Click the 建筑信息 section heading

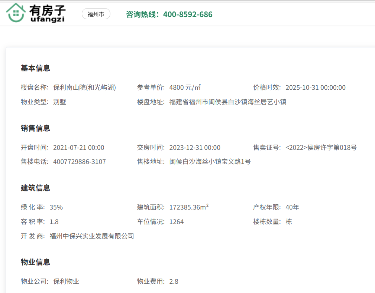click(x=35, y=188)
